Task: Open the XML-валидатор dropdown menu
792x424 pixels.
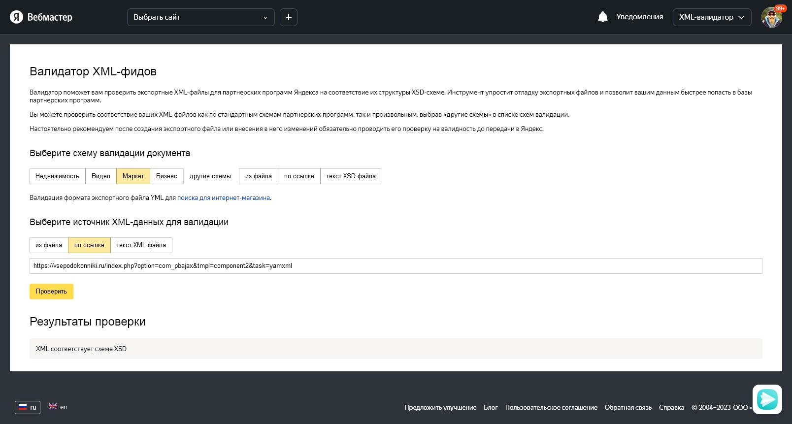Action: pyautogui.click(x=712, y=17)
